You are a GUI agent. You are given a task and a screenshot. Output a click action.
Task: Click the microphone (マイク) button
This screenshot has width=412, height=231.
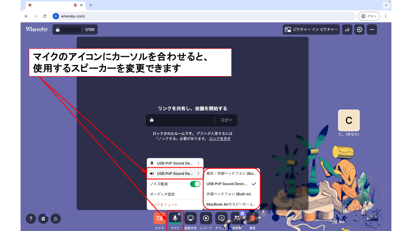coord(175,218)
